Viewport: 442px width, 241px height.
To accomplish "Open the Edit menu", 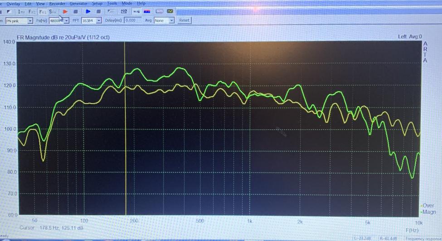I will pos(28,4).
